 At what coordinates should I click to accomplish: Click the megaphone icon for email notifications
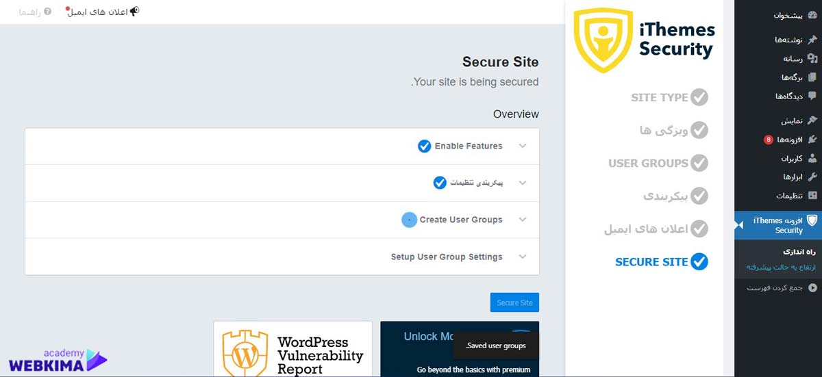click(x=134, y=12)
